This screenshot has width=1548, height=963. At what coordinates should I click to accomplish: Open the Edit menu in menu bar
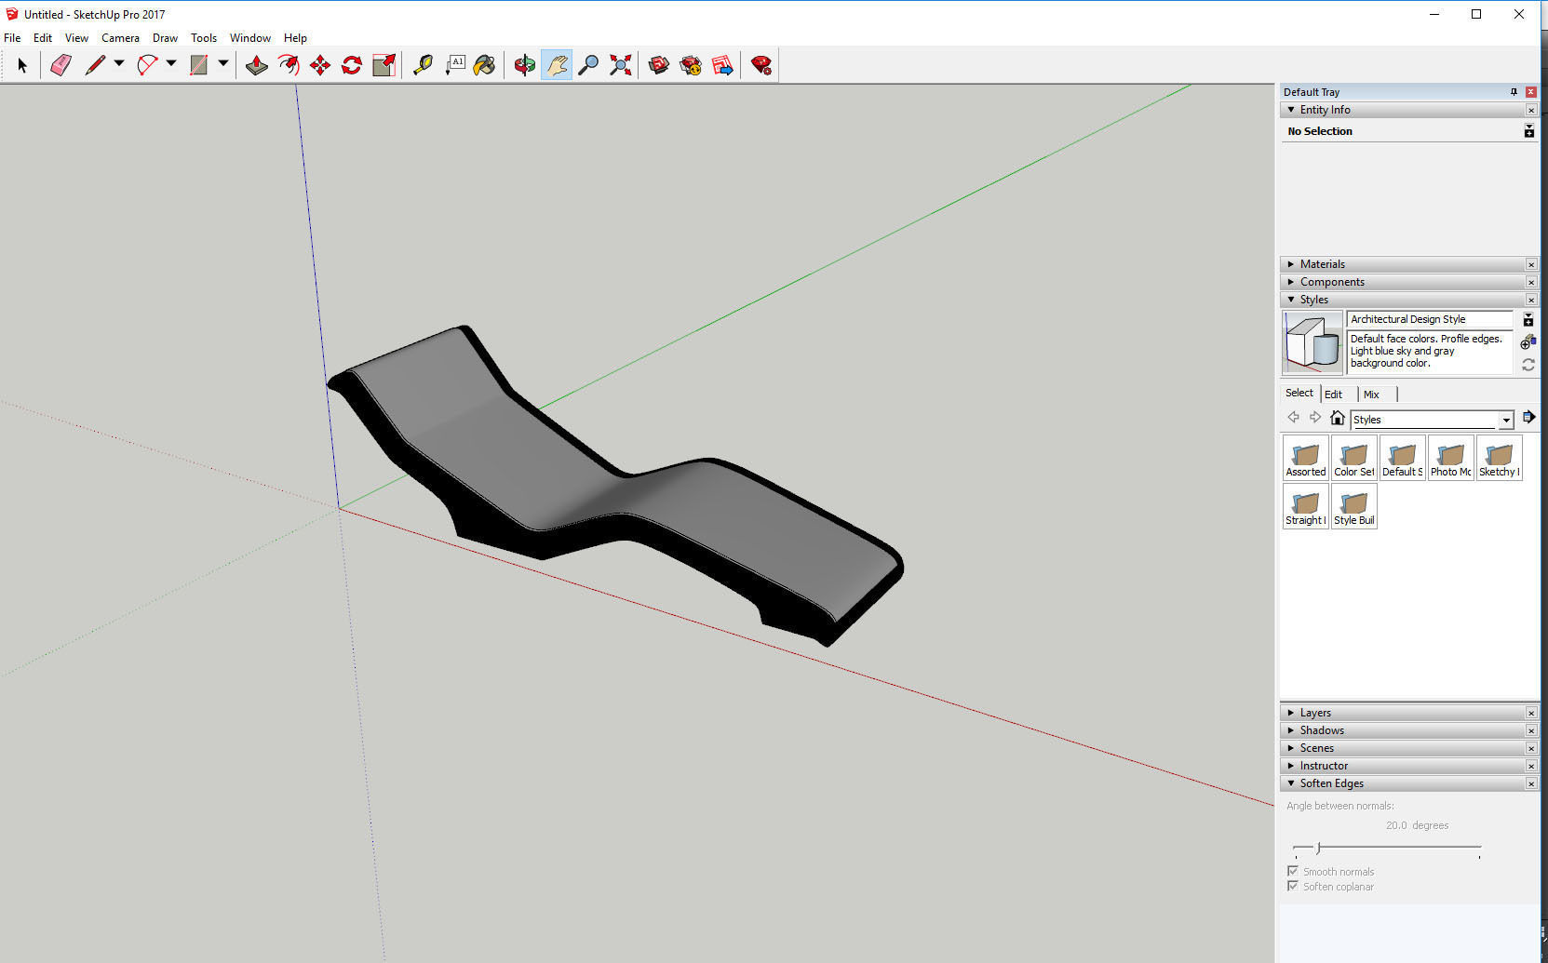(43, 38)
